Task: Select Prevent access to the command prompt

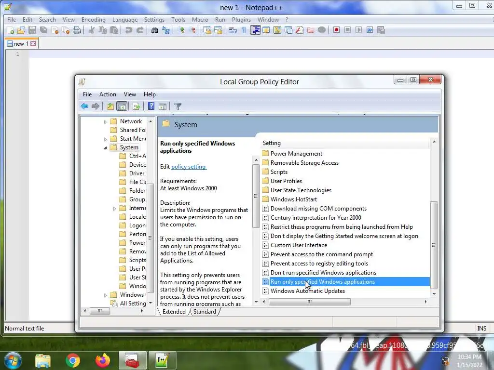Action: tap(321, 254)
